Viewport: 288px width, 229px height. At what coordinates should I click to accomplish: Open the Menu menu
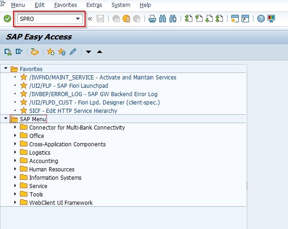tap(18, 5)
